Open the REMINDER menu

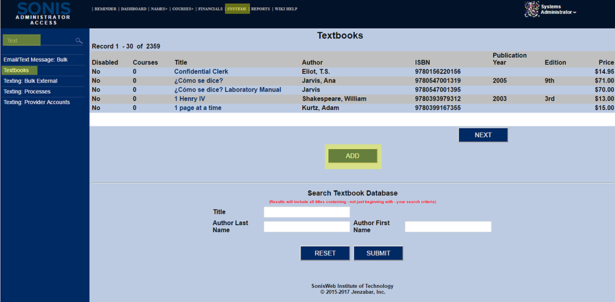(105, 9)
